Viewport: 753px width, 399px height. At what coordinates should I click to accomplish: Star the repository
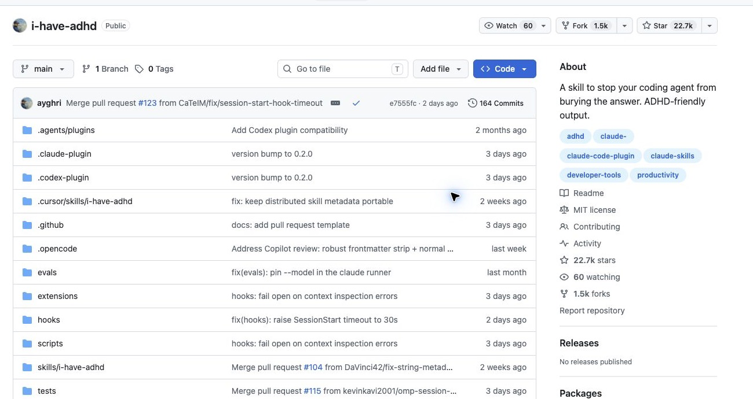669,25
